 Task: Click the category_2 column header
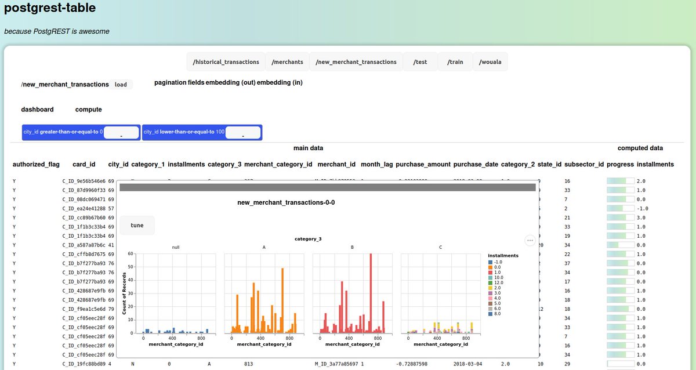coord(518,164)
